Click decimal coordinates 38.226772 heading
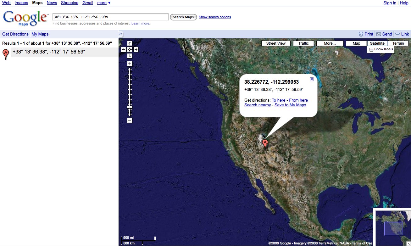 (x=271, y=82)
